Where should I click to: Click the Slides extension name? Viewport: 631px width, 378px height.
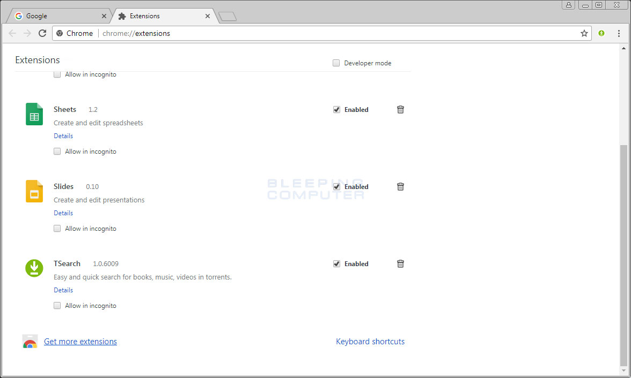63,186
